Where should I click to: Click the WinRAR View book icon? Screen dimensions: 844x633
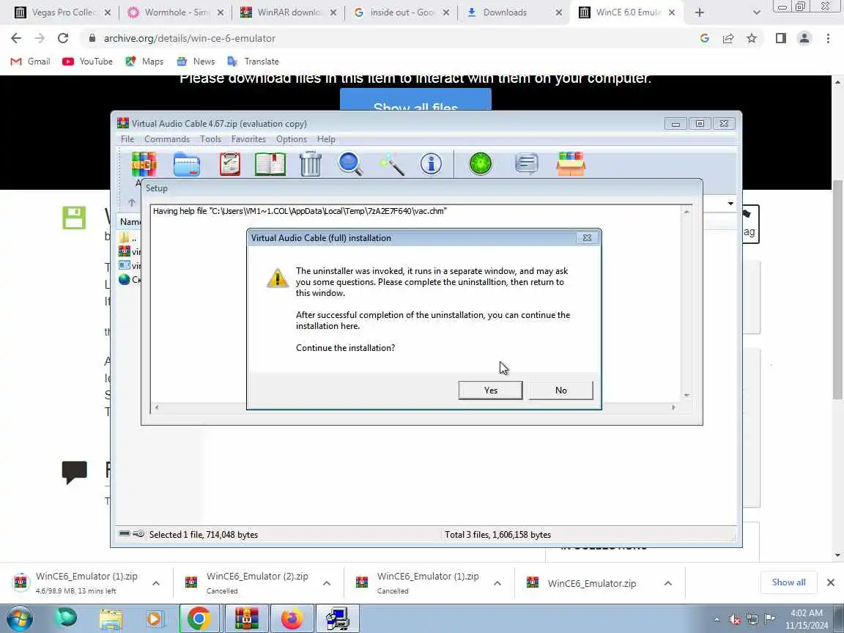coord(270,164)
